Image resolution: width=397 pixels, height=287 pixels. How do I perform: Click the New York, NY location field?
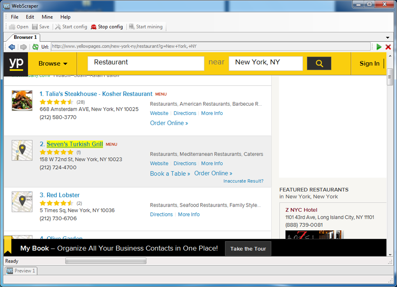coord(265,63)
